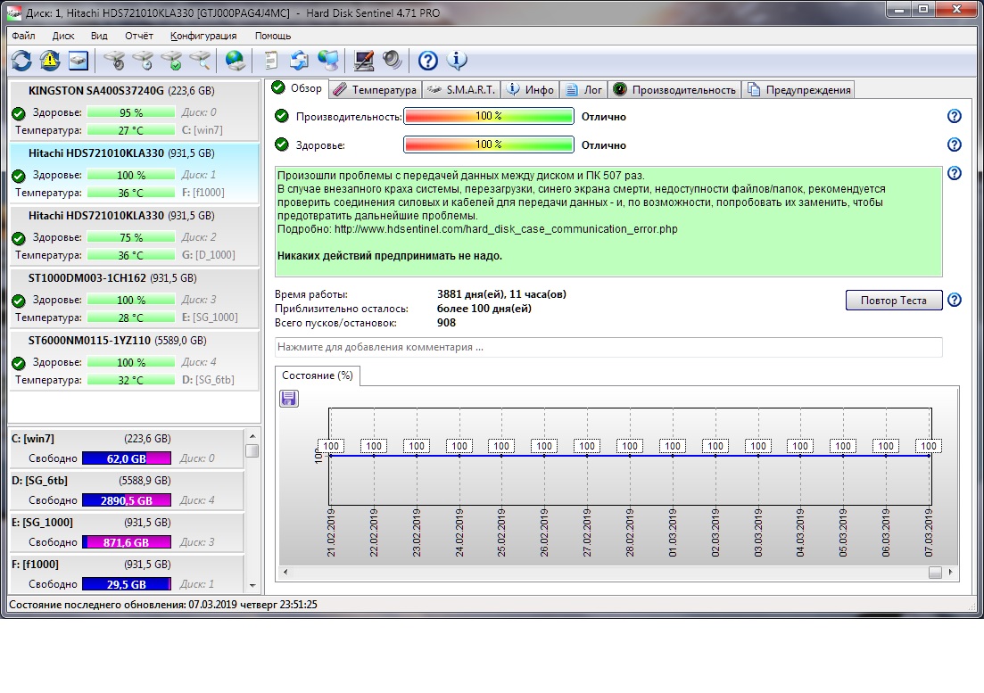Viewport: 984px width, 693px height.
Task: Click the 07.03.2019 chart data point label
Action: pyautogui.click(x=928, y=446)
